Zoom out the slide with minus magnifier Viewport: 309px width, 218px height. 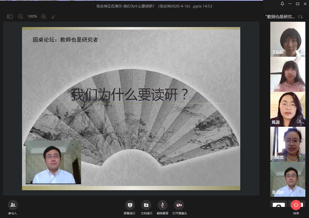(x=21, y=16)
